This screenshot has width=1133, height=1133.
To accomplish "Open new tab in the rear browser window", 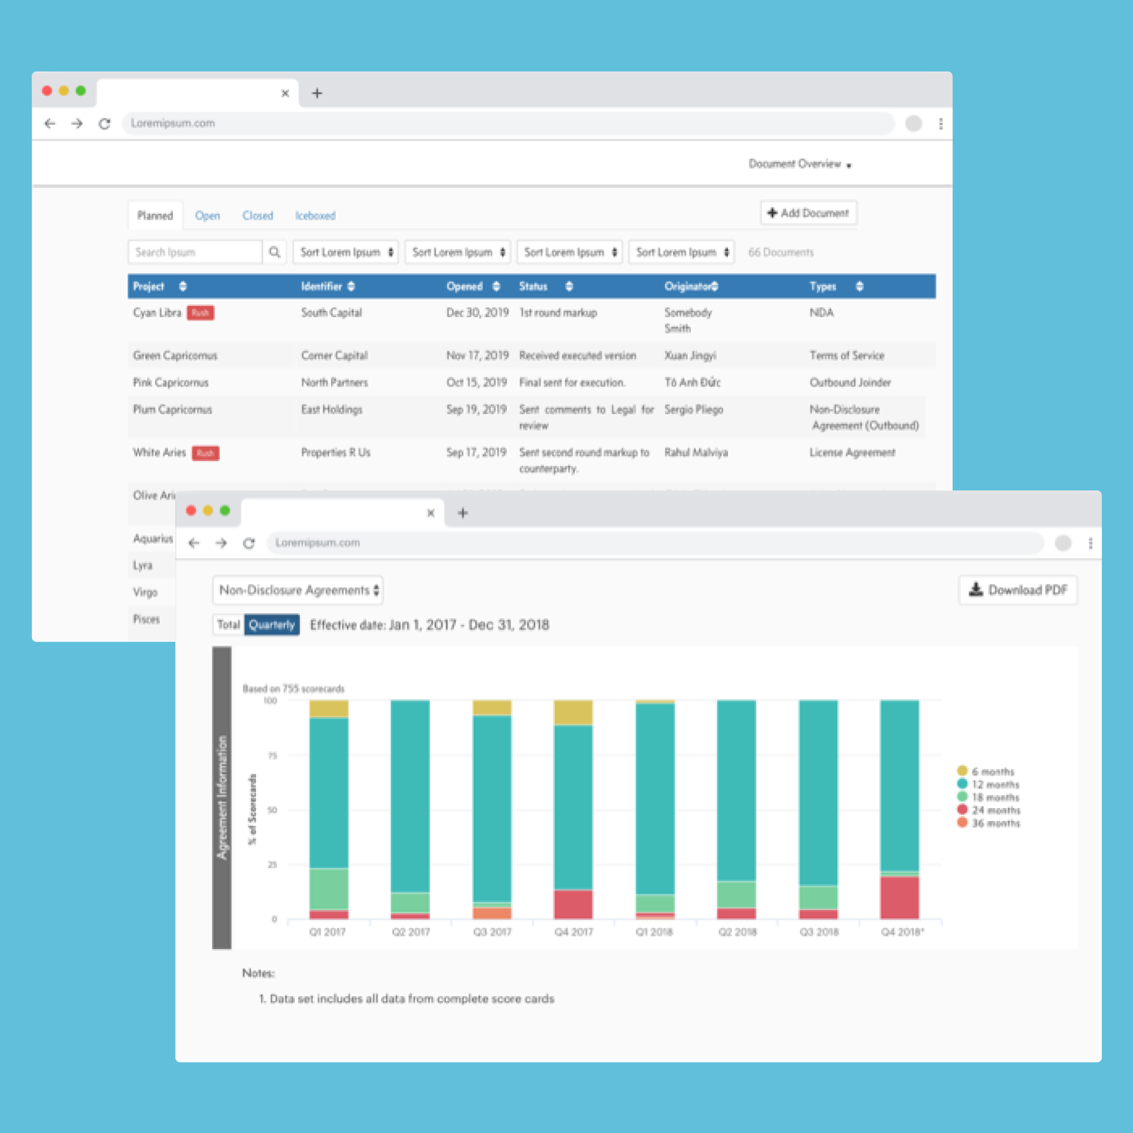I will (317, 93).
